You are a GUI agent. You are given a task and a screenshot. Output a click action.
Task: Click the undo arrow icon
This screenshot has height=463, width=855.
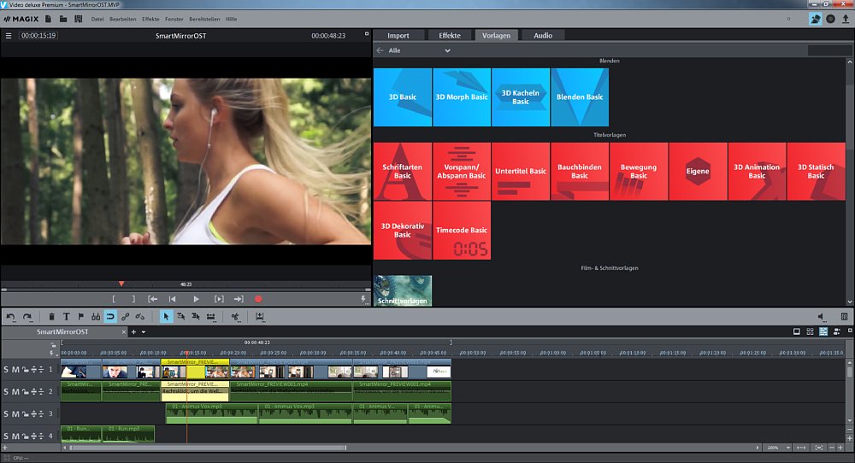coord(10,316)
